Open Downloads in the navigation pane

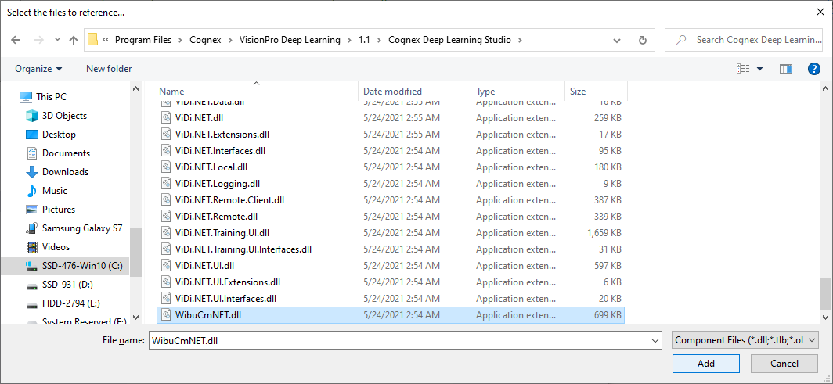pyautogui.click(x=65, y=172)
